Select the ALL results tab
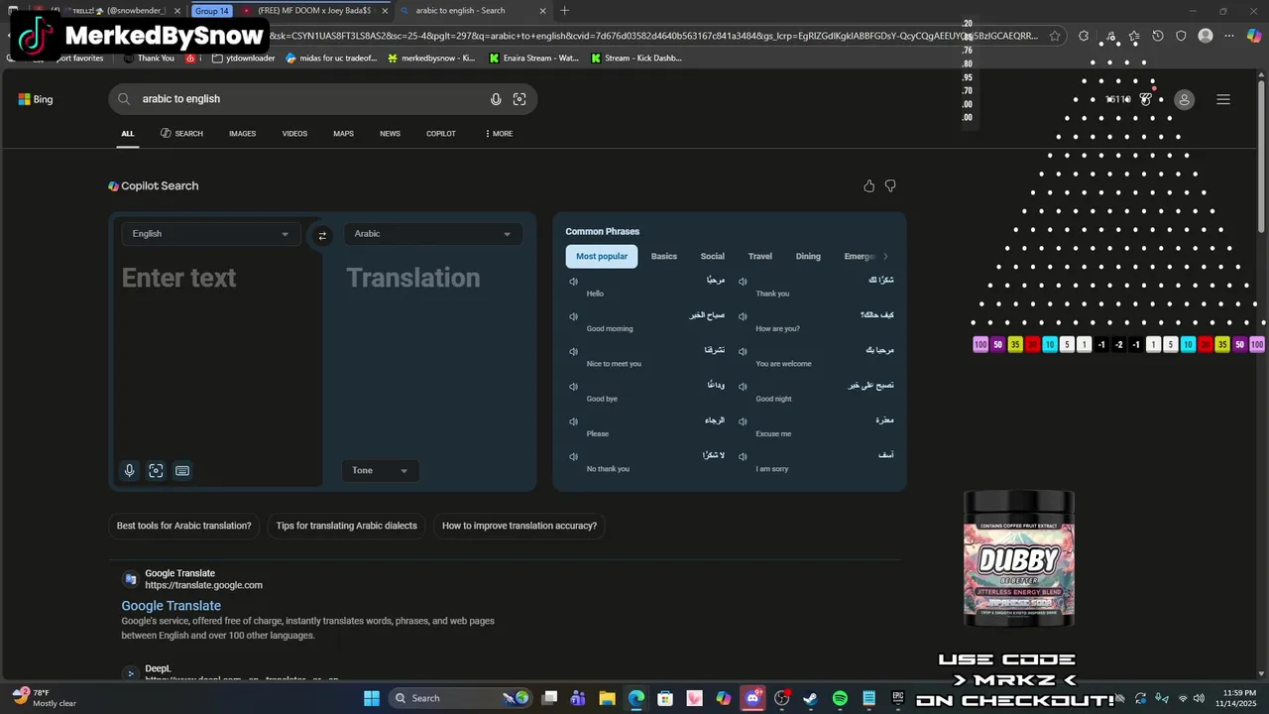The height and width of the screenshot is (714, 1269). tap(128, 134)
